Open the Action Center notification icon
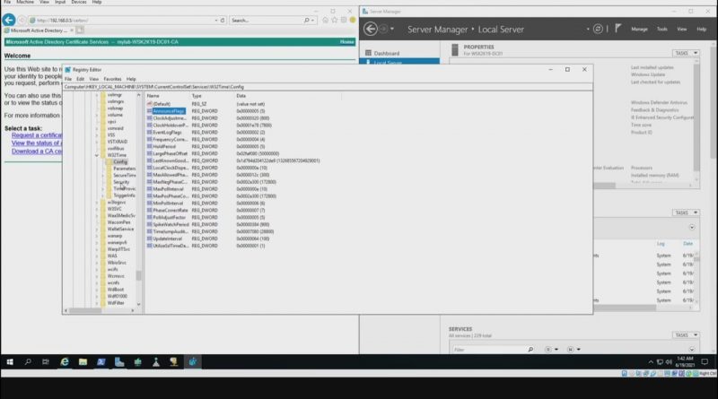The height and width of the screenshot is (399, 718). tap(705, 362)
